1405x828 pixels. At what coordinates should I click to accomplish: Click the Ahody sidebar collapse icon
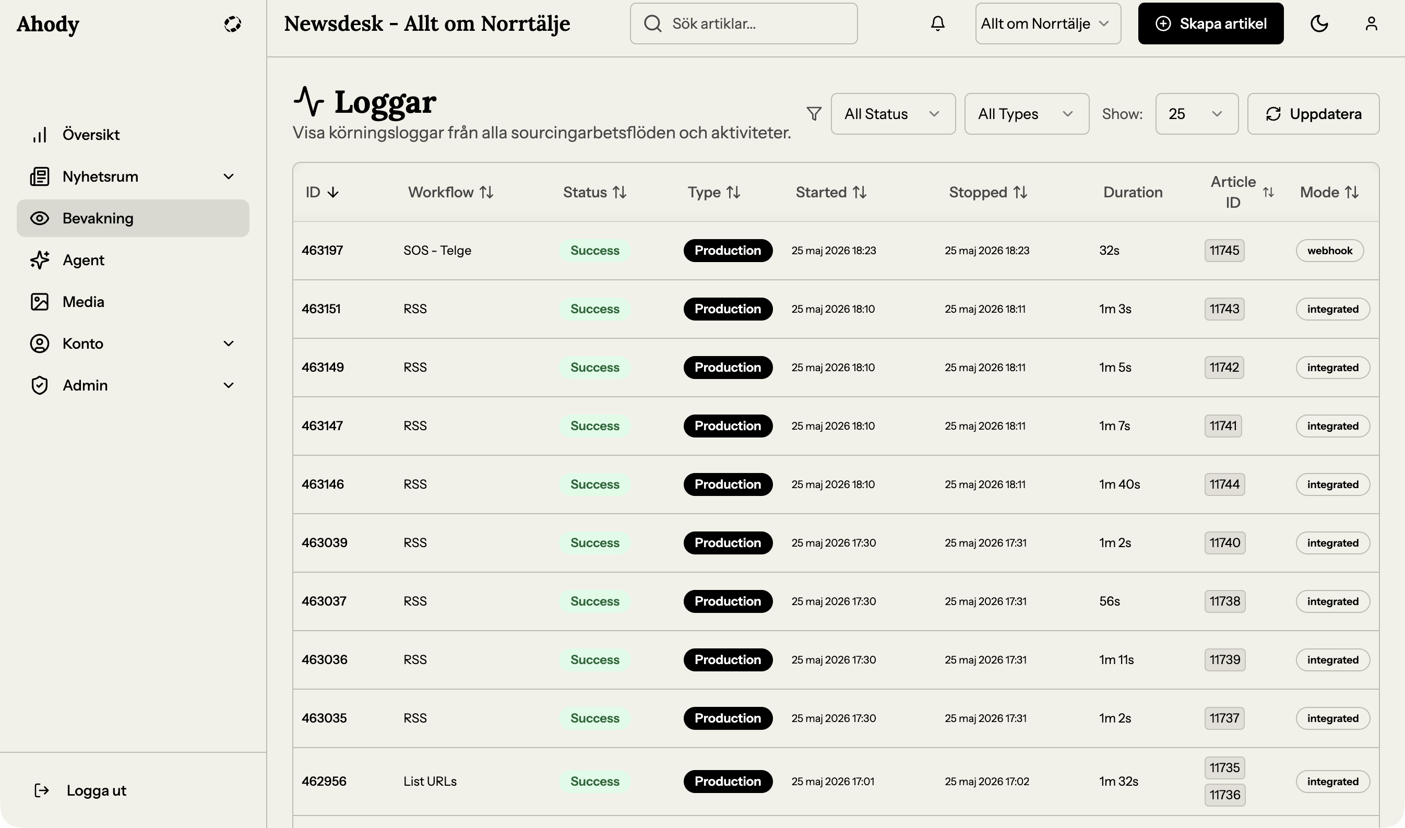(x=233, y=24)
